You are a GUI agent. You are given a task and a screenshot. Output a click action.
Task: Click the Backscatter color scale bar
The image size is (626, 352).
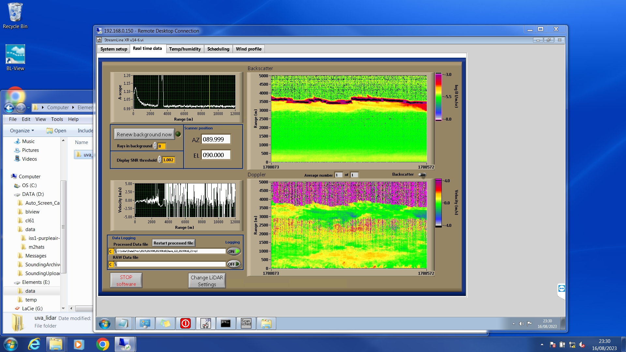click(x=438, y=97)
